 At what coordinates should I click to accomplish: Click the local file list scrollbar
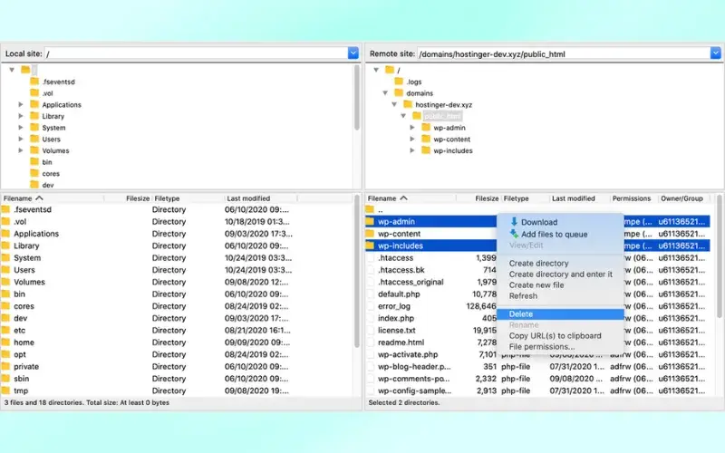(x=356, y=271)
